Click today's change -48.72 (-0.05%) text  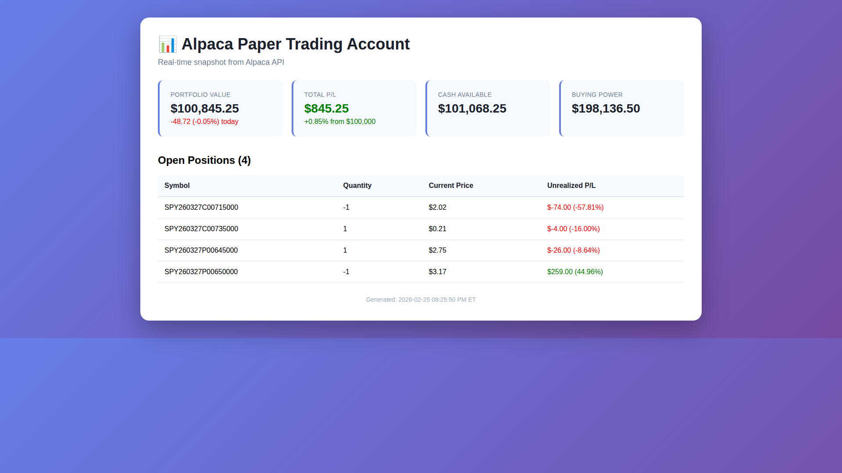[x=204, y=122]
